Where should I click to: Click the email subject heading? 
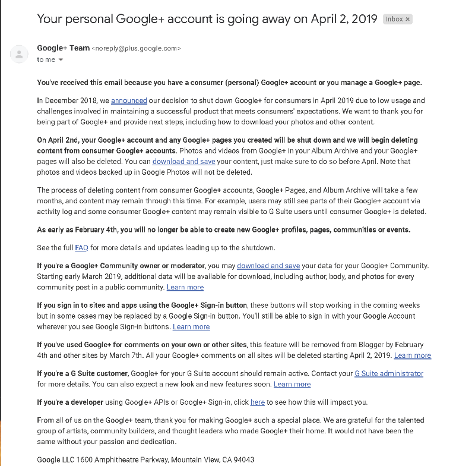(x=207, y=19)
